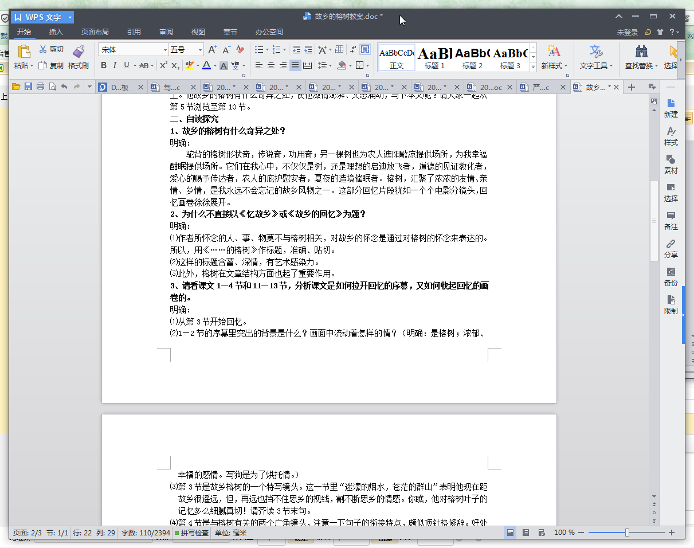Toggle justify alignment button

coord(295,65)
